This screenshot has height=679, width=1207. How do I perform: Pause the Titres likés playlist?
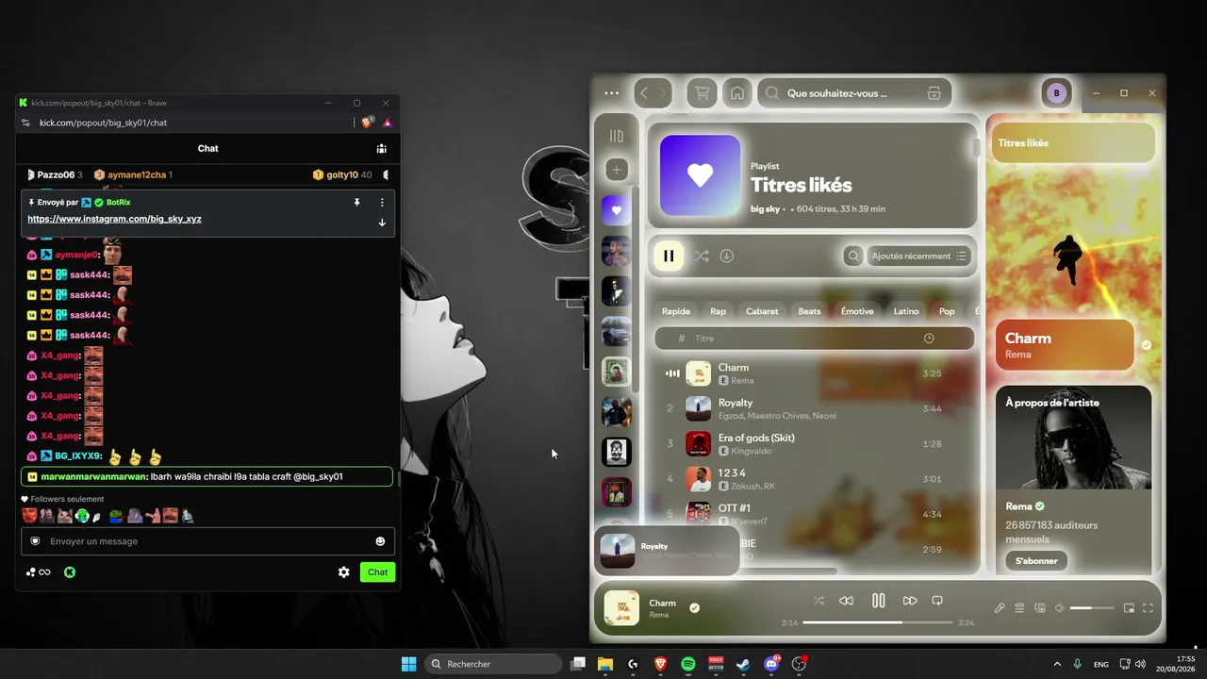tap(669, 256)
